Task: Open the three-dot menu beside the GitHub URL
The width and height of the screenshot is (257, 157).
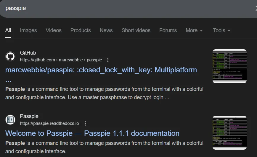Action: [108, 60]
